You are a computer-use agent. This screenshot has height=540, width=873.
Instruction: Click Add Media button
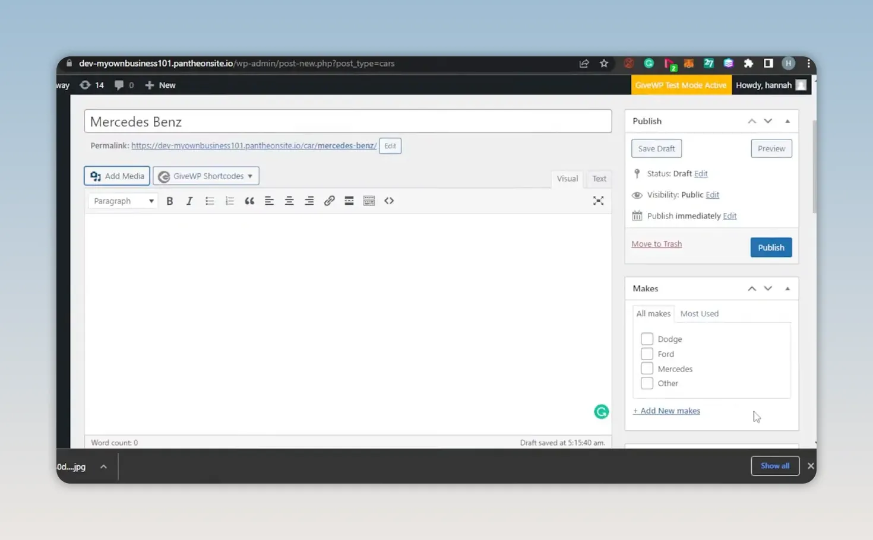click(x=117, y=176)
